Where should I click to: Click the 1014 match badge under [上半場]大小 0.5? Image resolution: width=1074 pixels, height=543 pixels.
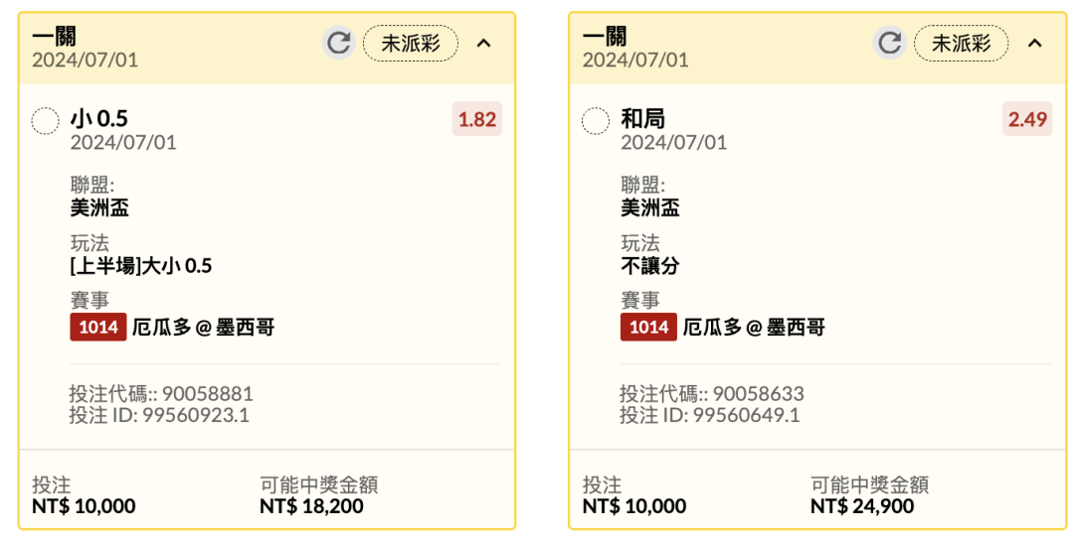97,327
